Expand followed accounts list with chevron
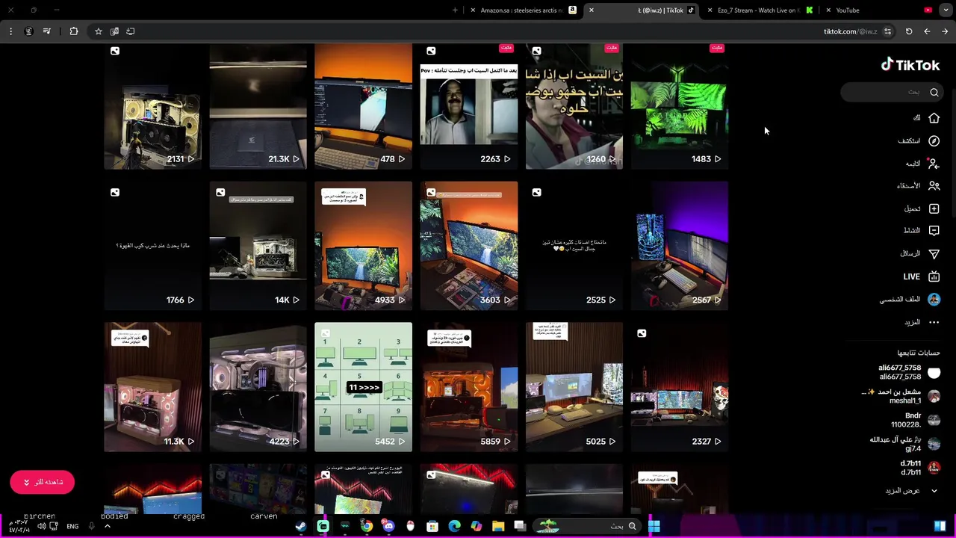This screenshot has height=538, width=956. pyautogui.click(x=934, y=491)
